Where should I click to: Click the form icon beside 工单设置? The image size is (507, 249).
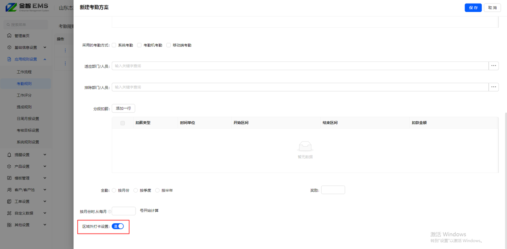click(x=9, y=201)
